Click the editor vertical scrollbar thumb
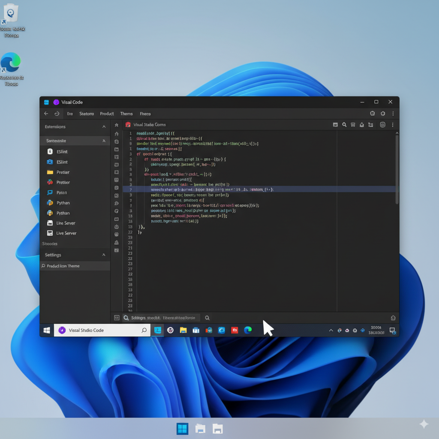The height and width of the screenshot is (439, 439). (x=397, y=170)
